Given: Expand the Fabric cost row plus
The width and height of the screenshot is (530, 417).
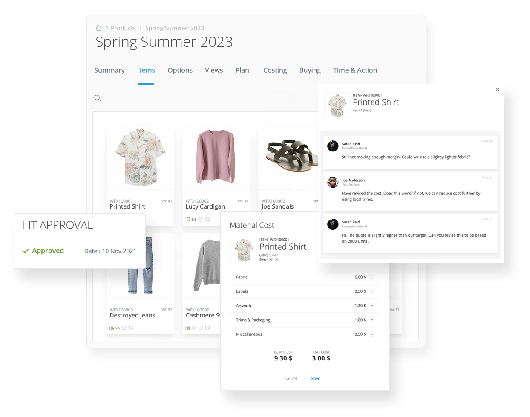Looking at the screenshot, I should 372,277.
